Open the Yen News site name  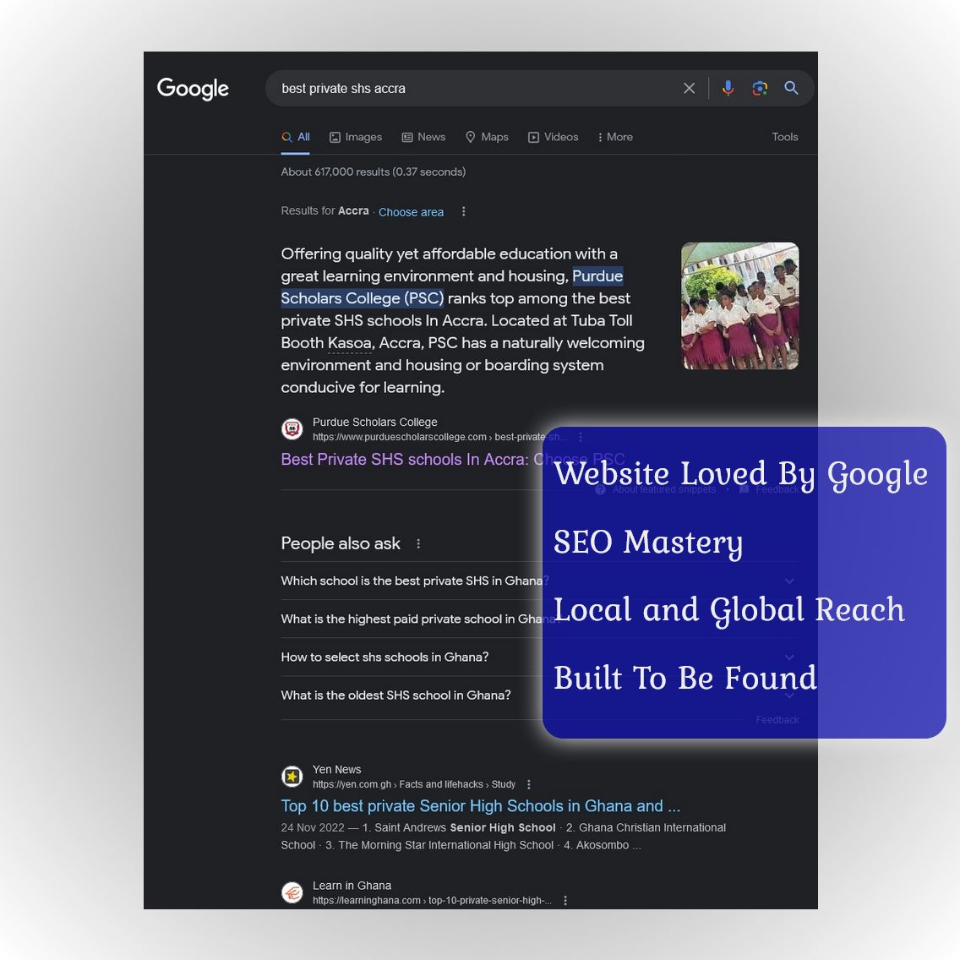[x=336, y=770]
